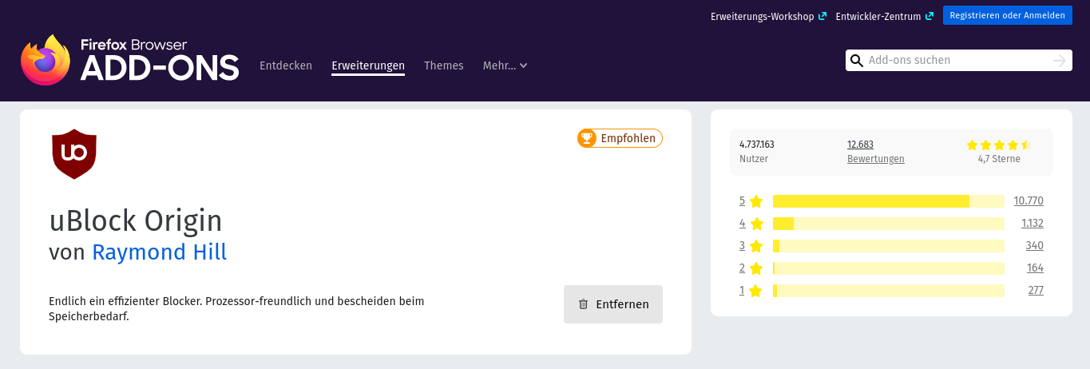Open the Entwickler-Zentrum link
Screen dimensions: 1090x369
[x=885, y=16]
